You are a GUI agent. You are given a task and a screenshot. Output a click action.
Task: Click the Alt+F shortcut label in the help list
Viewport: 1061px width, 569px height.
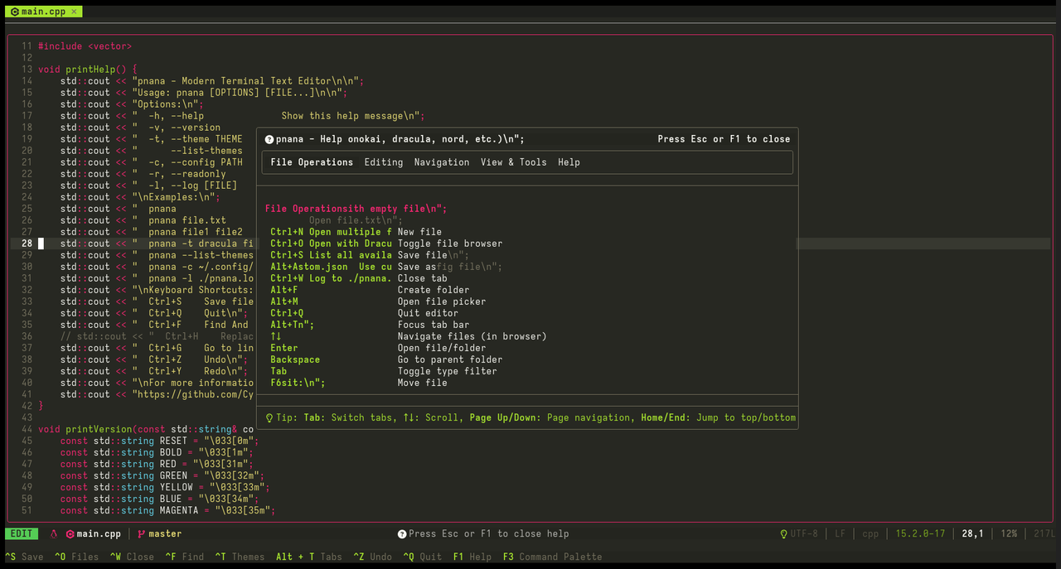click(x=284, y=290)
